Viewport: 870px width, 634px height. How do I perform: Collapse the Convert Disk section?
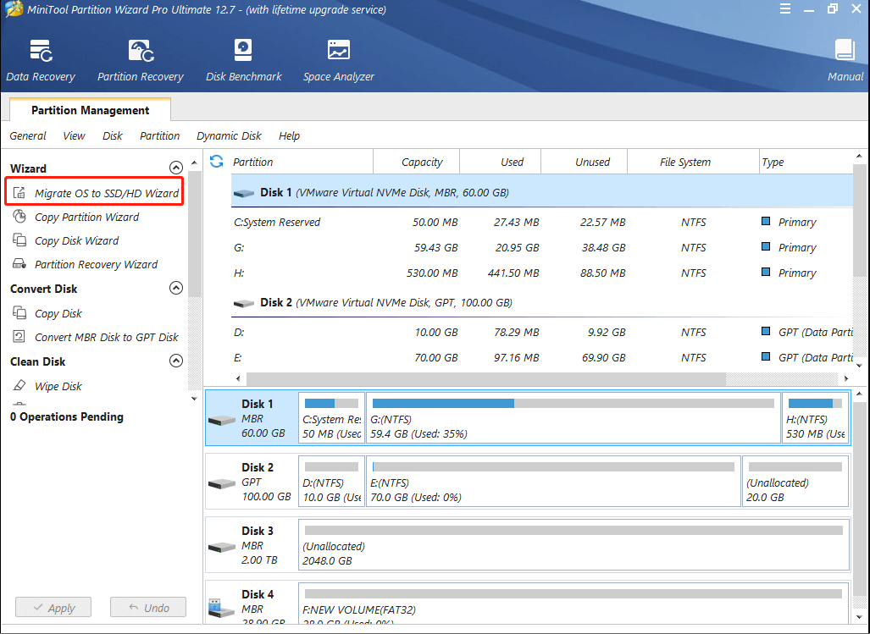(176, 288)
